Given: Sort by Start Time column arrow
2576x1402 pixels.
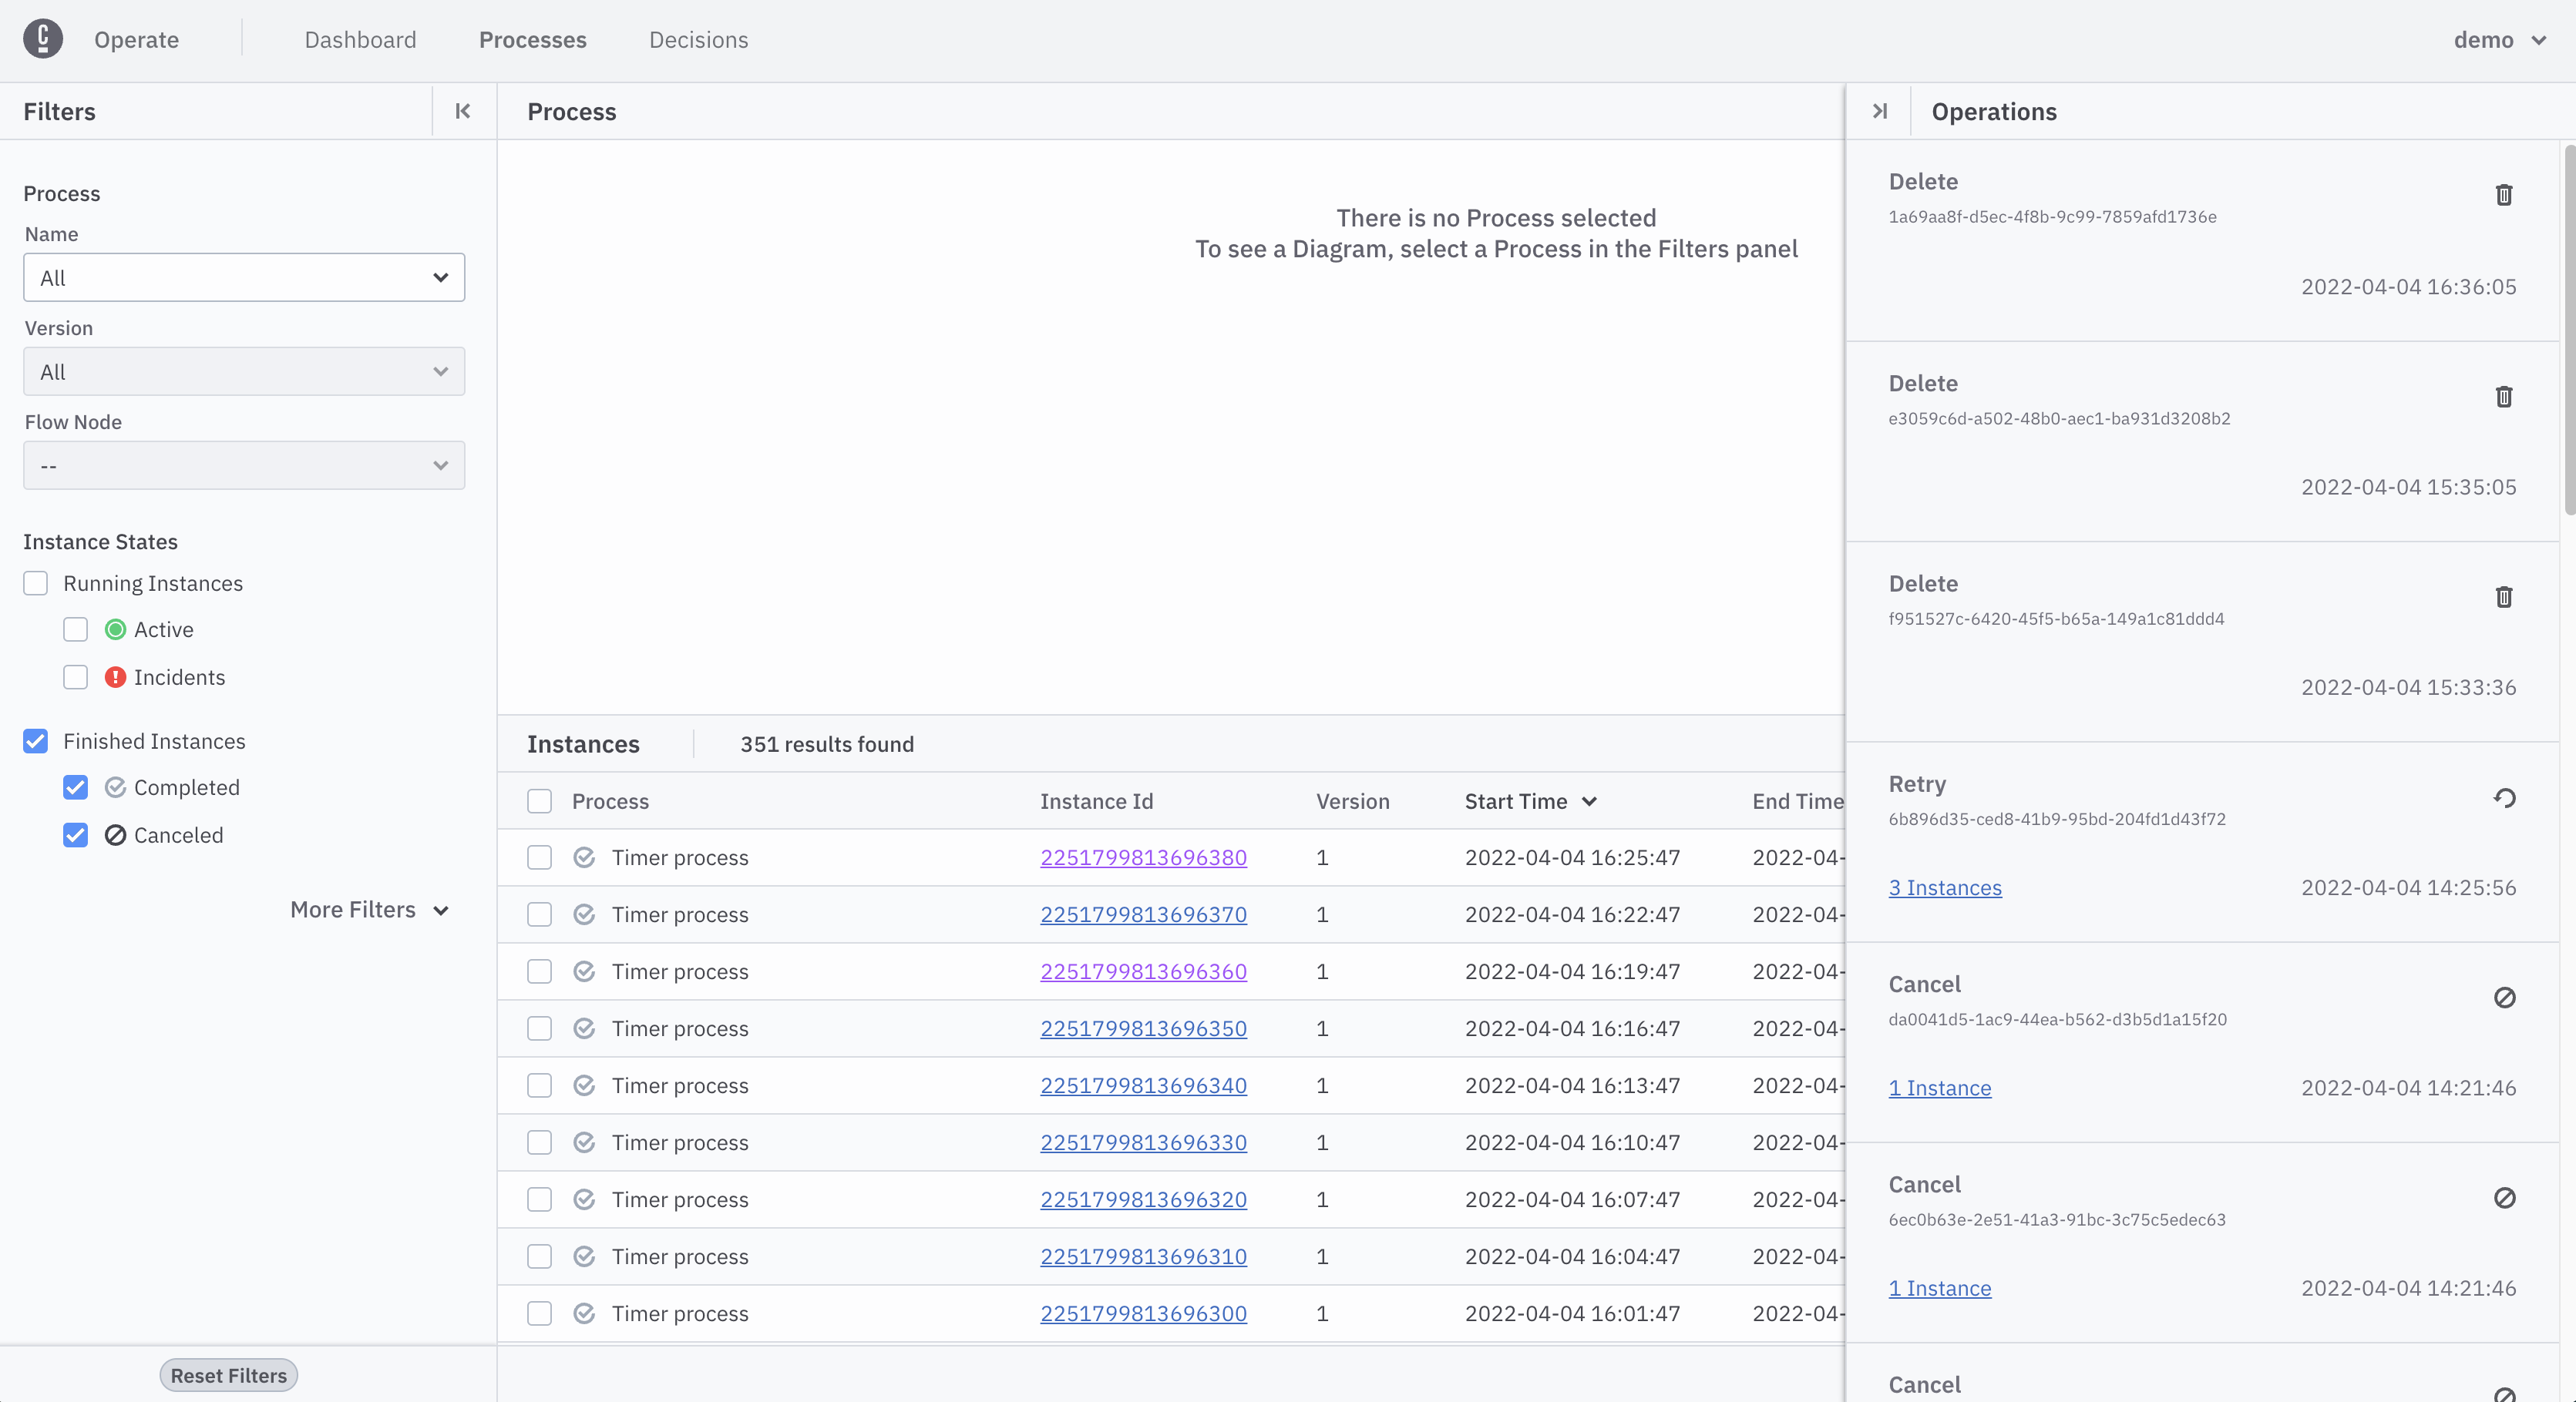Looking at the screenshot, I should [x=1589, y=801].
